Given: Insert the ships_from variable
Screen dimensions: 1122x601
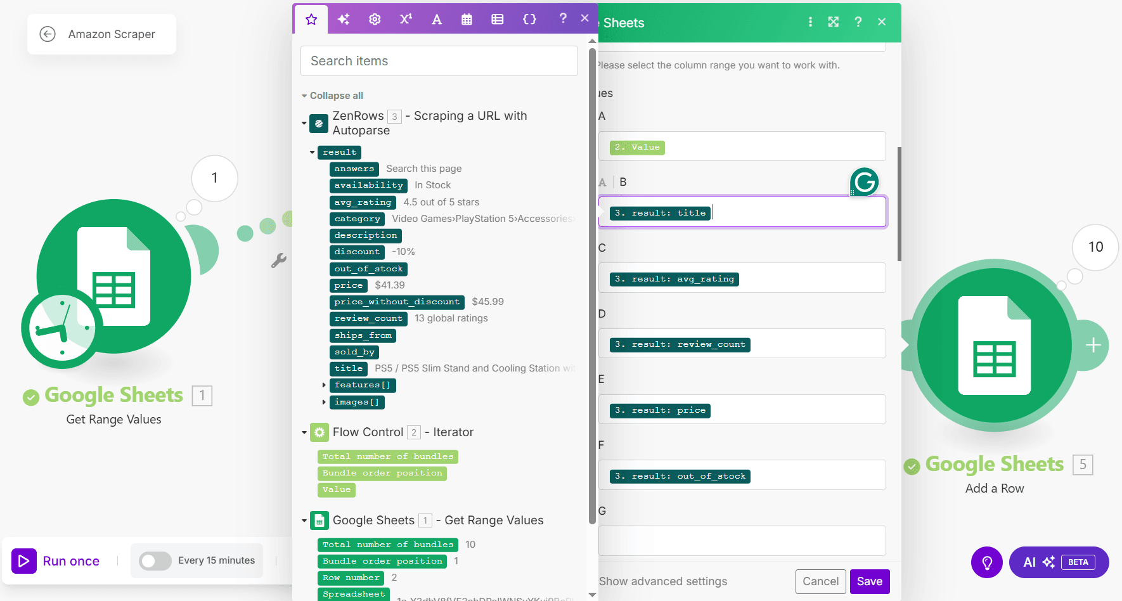Looking at the screenshot, I should pyautogui.click(x=363, y=335).
